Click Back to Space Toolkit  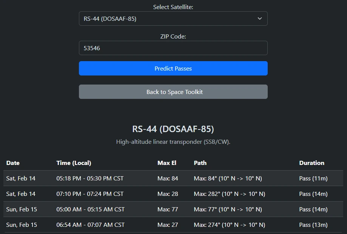click(x=173, y=91)
